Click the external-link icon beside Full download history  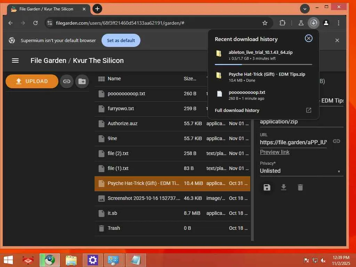click(309, 110)
